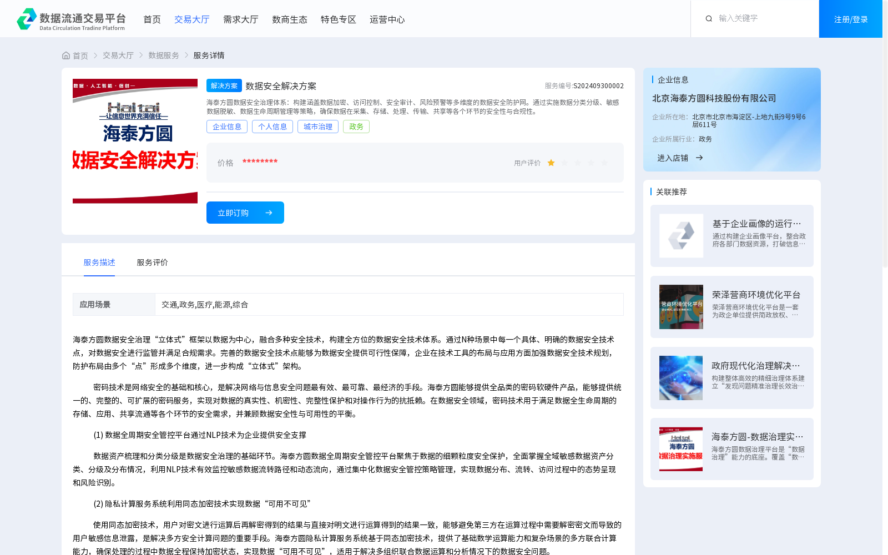
Task: Click the arrow next to 进入店铺
Action: [699, 158]
